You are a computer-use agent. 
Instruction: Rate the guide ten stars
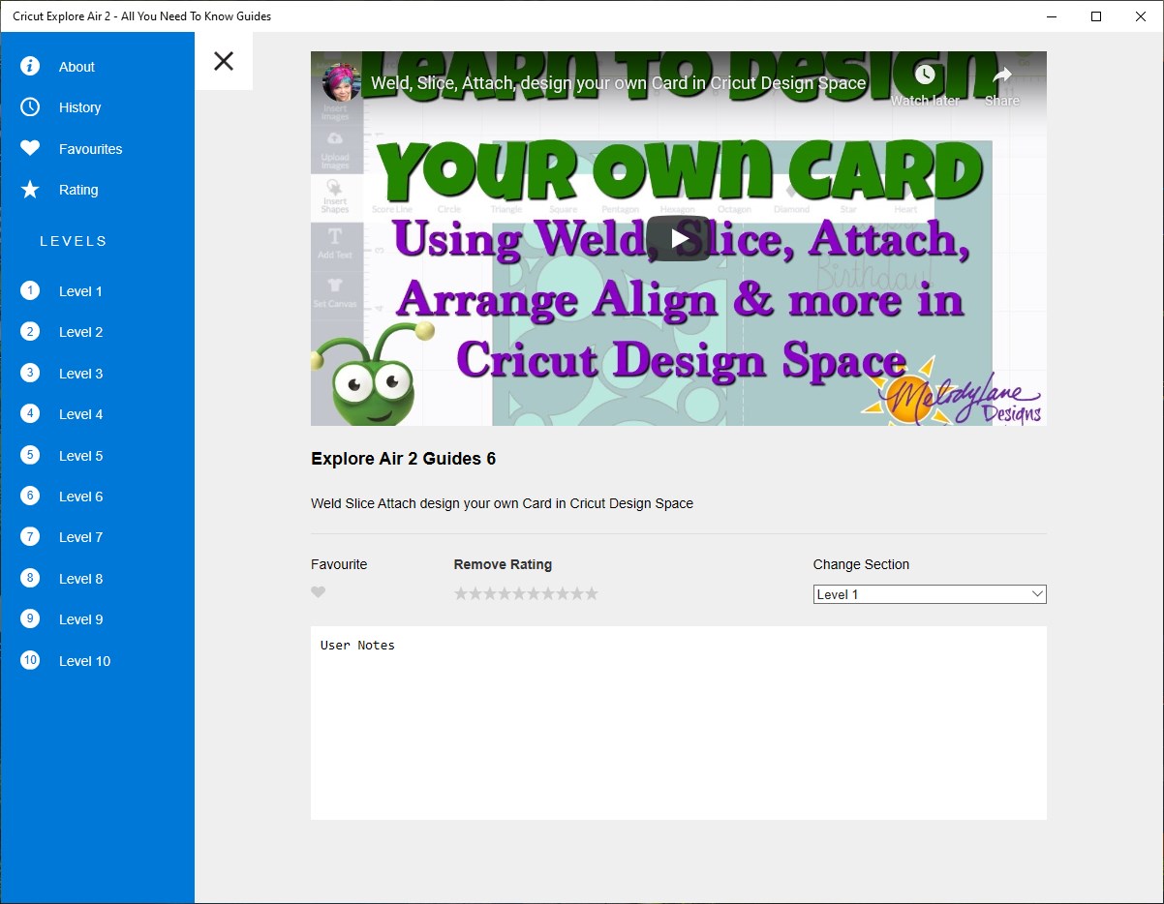pyautogui.click(x=592, y=593)
